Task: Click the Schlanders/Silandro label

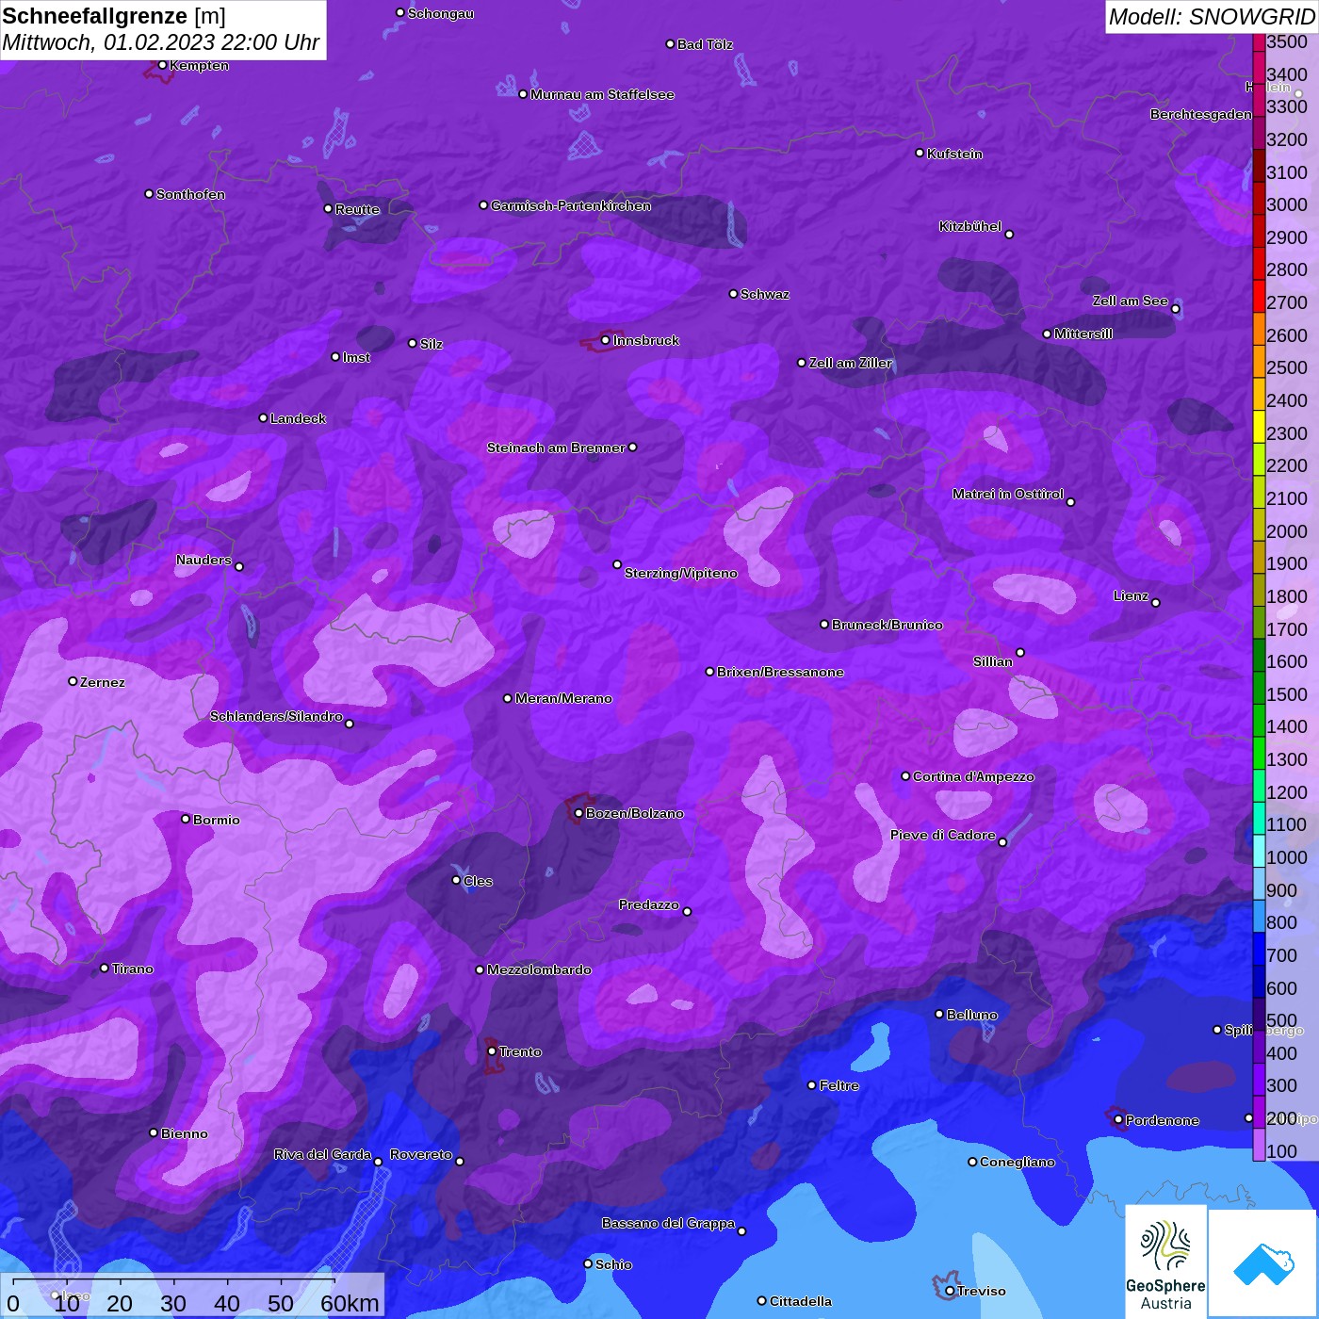Action: pos(276,716)
